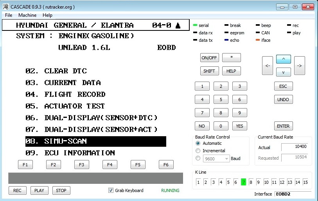This screenshot has height=201, width=318.
Task: Select K Line 9
Action: 259,182
